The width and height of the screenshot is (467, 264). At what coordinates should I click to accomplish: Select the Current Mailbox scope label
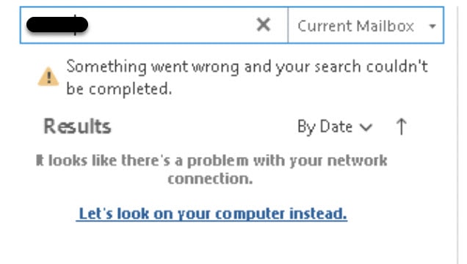pos(355,26)
